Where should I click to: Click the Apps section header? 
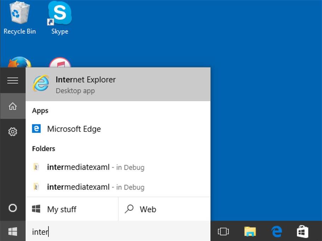(x=40, y=111)
